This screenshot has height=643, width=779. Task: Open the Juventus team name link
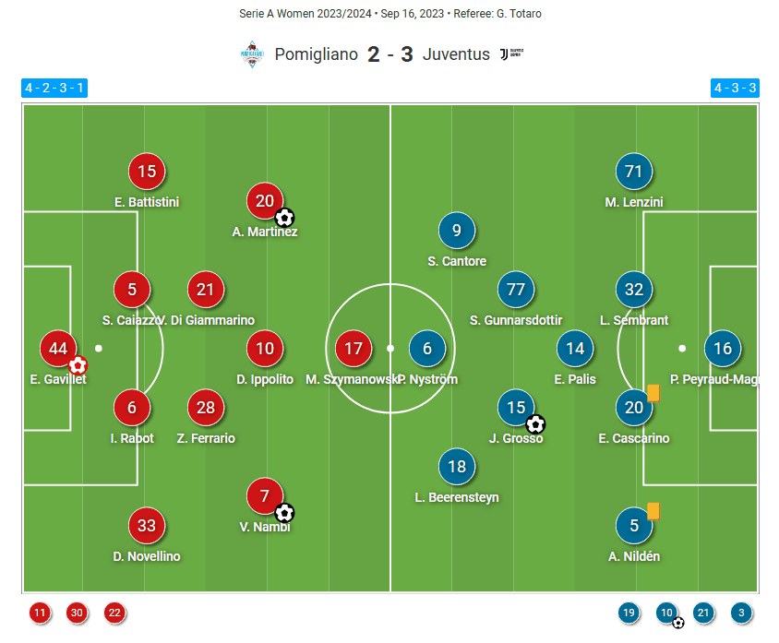tap(456, 54)
